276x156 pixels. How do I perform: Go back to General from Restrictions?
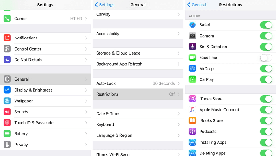click(197, 5)
